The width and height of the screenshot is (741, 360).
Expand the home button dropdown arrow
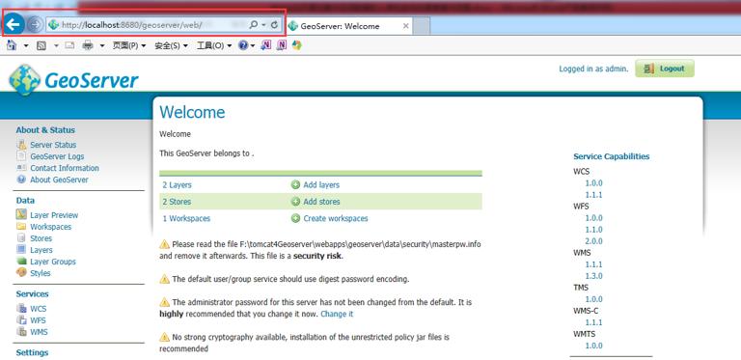click(26, 45)
